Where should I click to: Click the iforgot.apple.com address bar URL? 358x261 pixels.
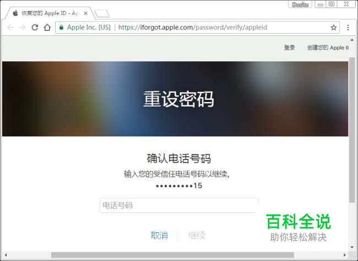point(192,28)
